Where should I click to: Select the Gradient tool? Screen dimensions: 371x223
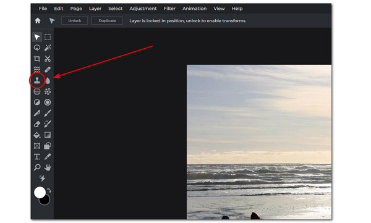tap(48, 135)
